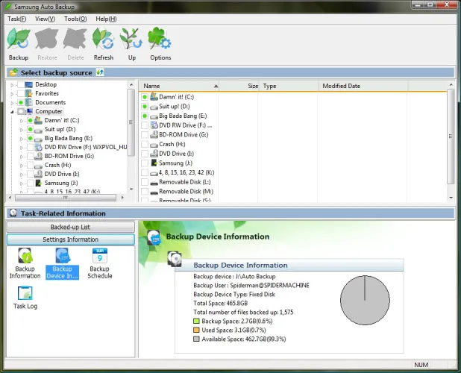Expand Big Bada Bang (E:) in the tree

[x=21, y=139]
